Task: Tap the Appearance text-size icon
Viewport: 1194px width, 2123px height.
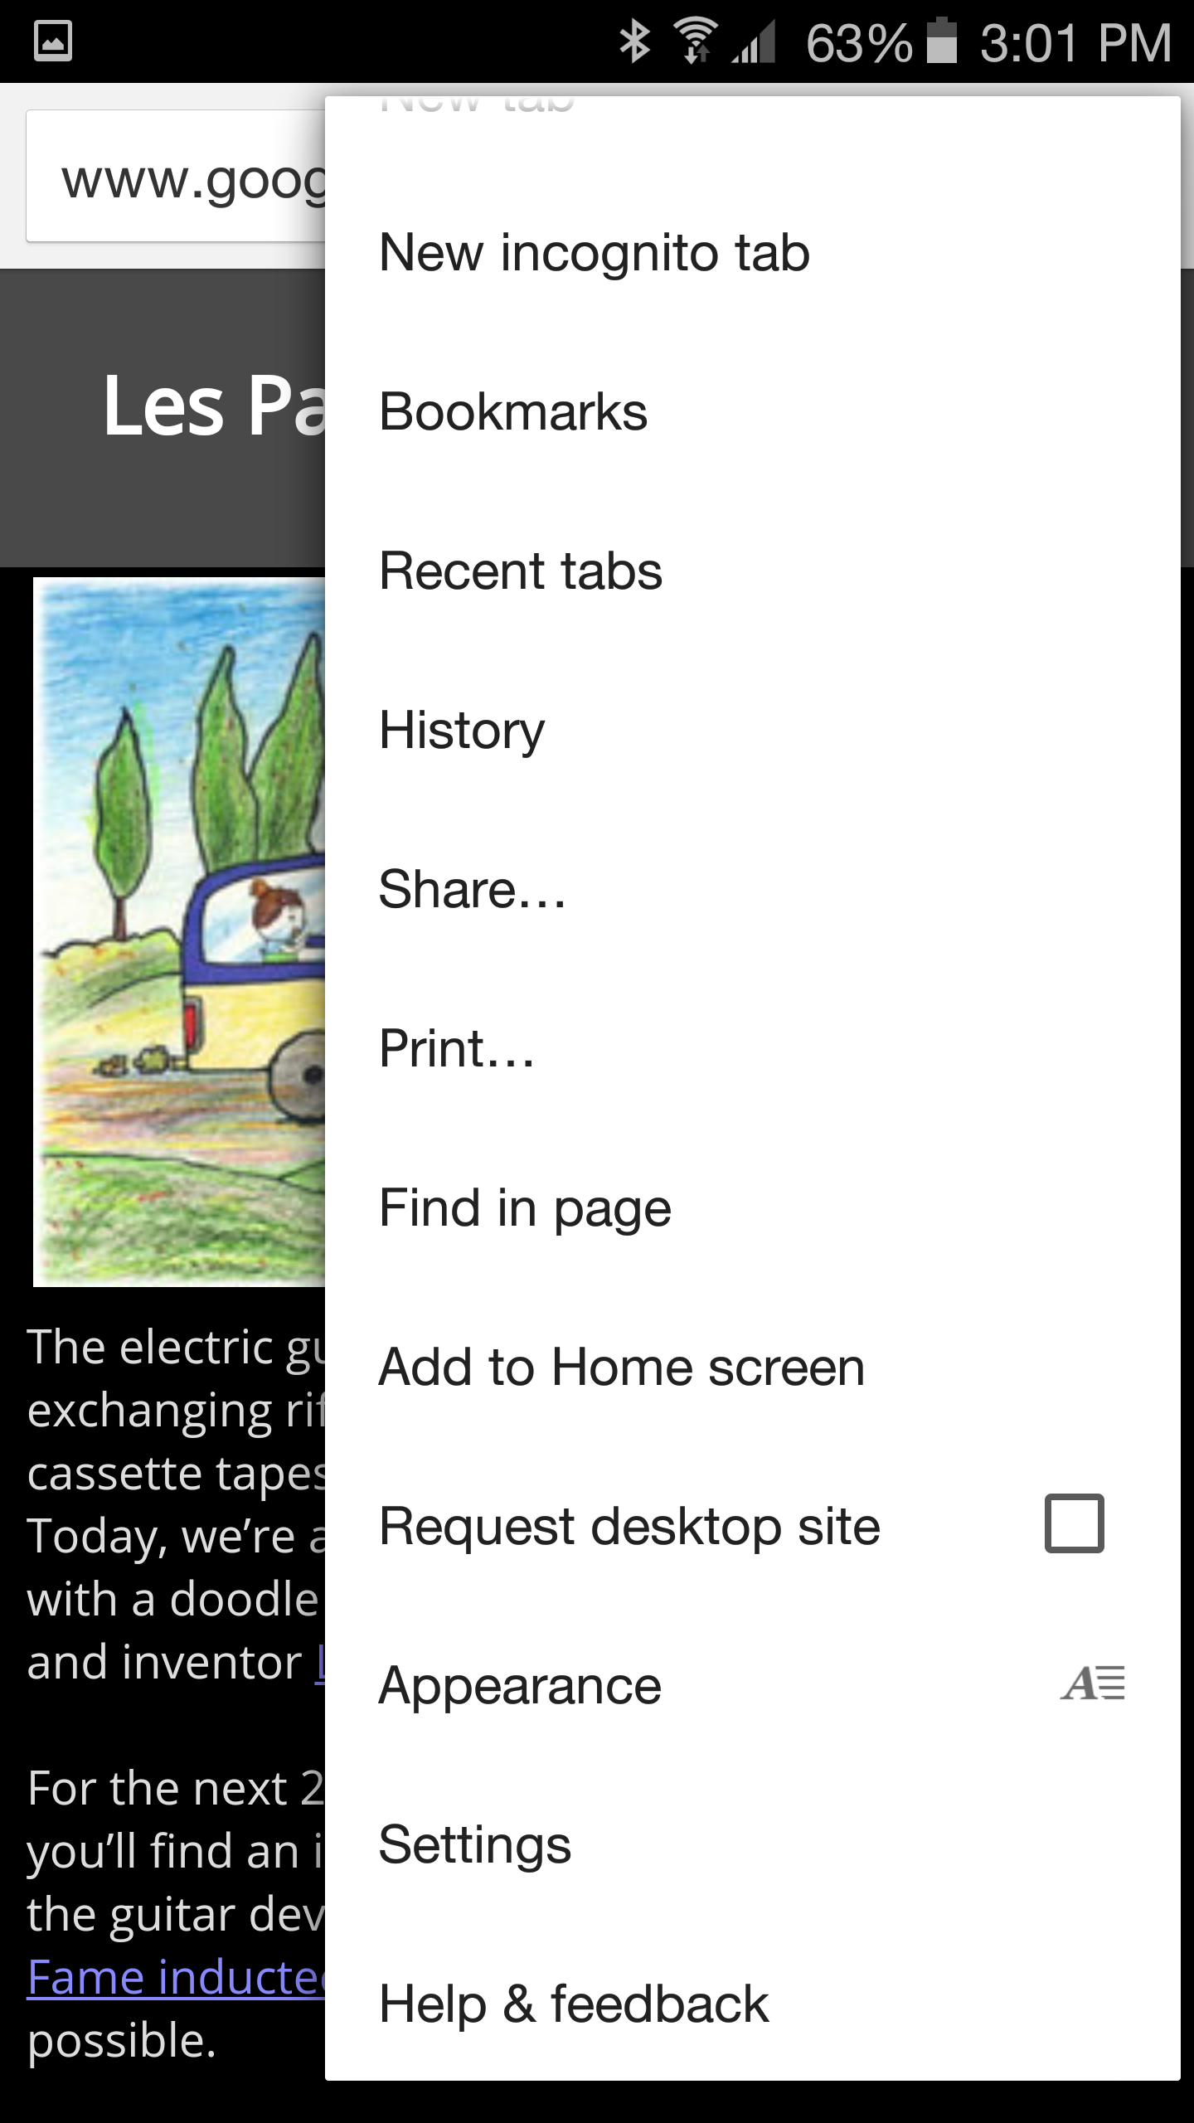Action: [1093, 1684]
